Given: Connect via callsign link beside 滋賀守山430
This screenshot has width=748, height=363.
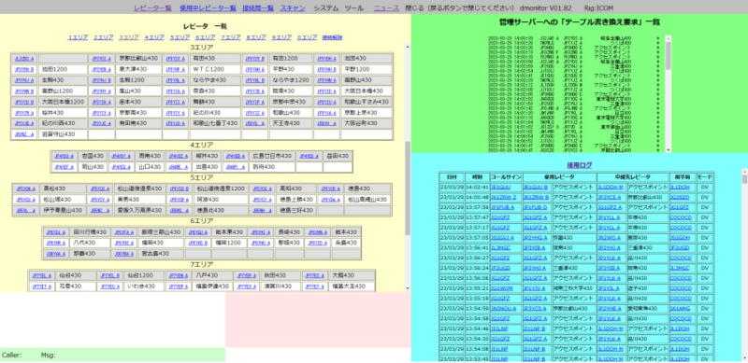Looking at the screenshot, I should tap(25, 134).
